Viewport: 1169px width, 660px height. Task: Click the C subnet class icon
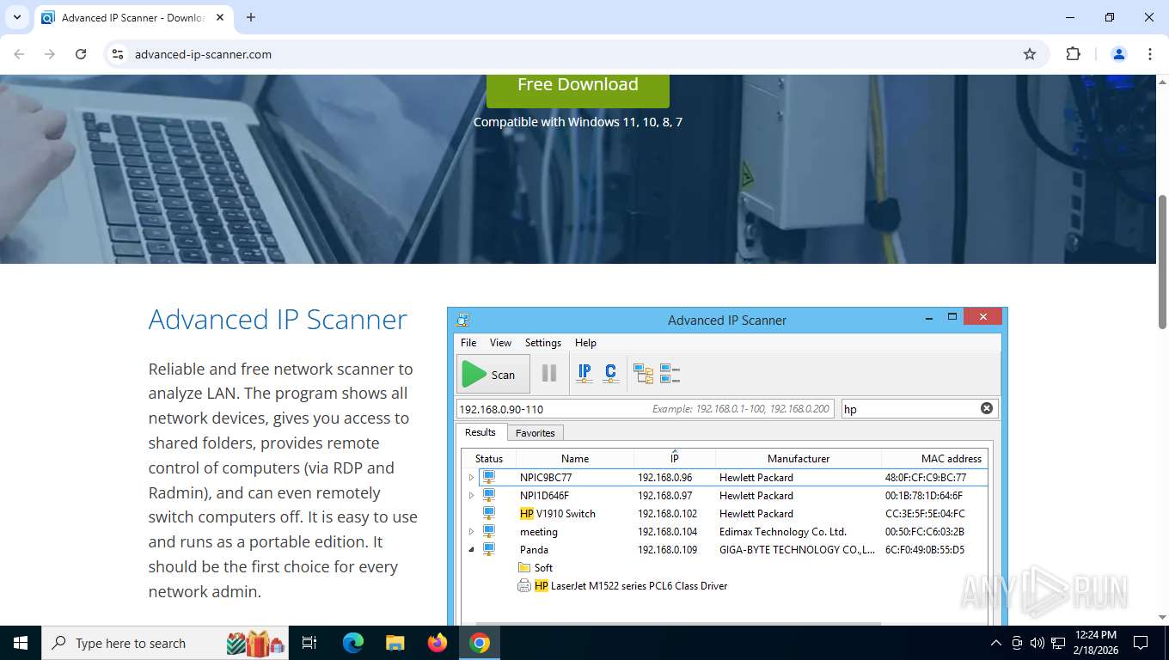coord(610,373)
